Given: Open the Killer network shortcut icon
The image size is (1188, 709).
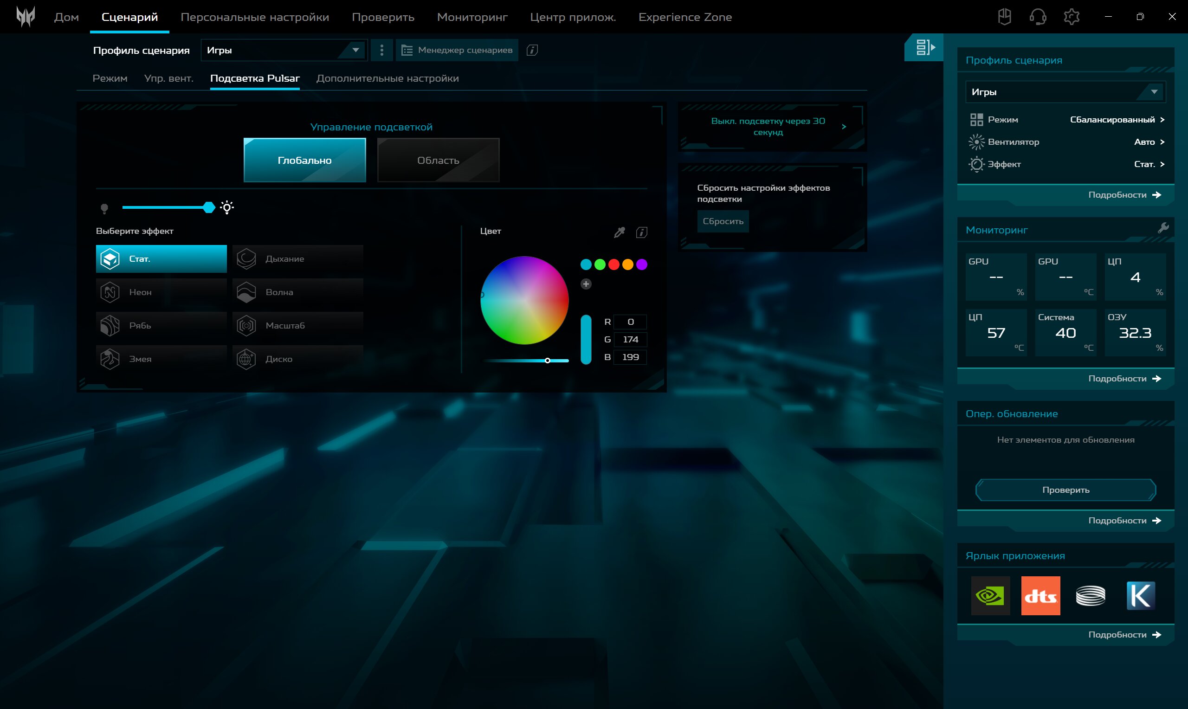Looking at the screenshot, I should tap(1140, 595).
